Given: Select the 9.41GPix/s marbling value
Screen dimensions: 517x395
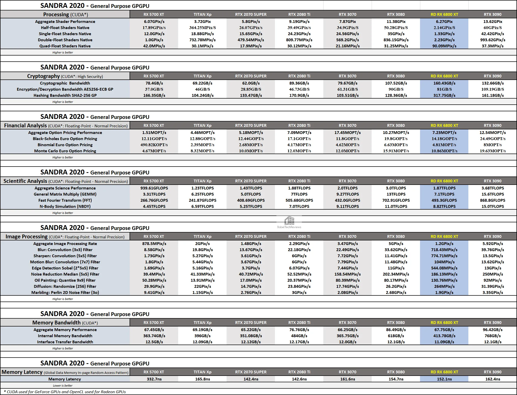Looking at the screenshot, I should (154, 293).
